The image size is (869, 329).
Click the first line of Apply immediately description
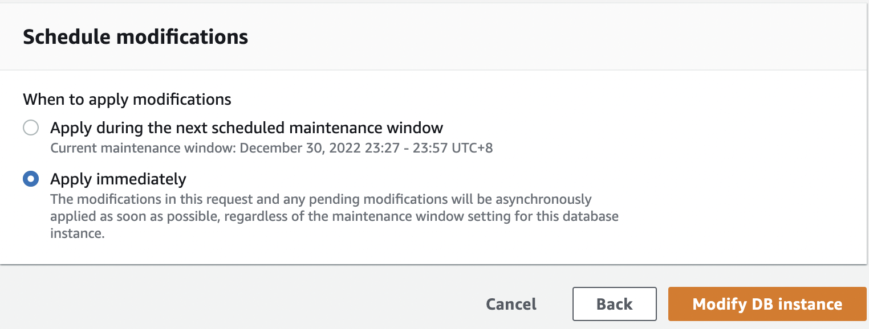(x=321, y=199)
